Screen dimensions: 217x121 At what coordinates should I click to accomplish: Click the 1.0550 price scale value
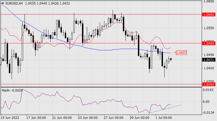209,28
